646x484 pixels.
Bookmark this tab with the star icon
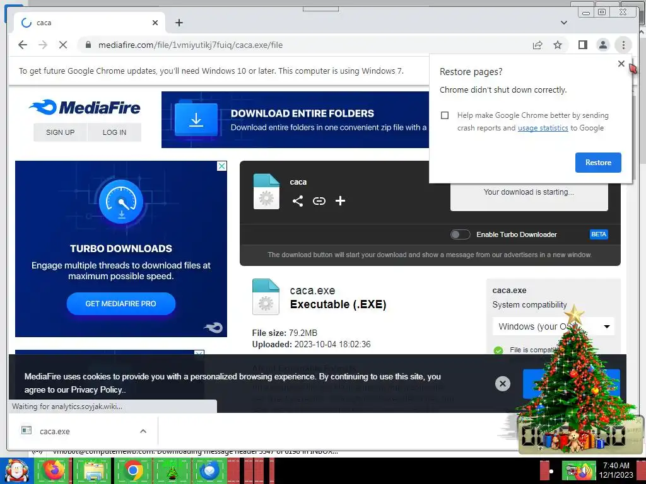(x=558, y=45)
